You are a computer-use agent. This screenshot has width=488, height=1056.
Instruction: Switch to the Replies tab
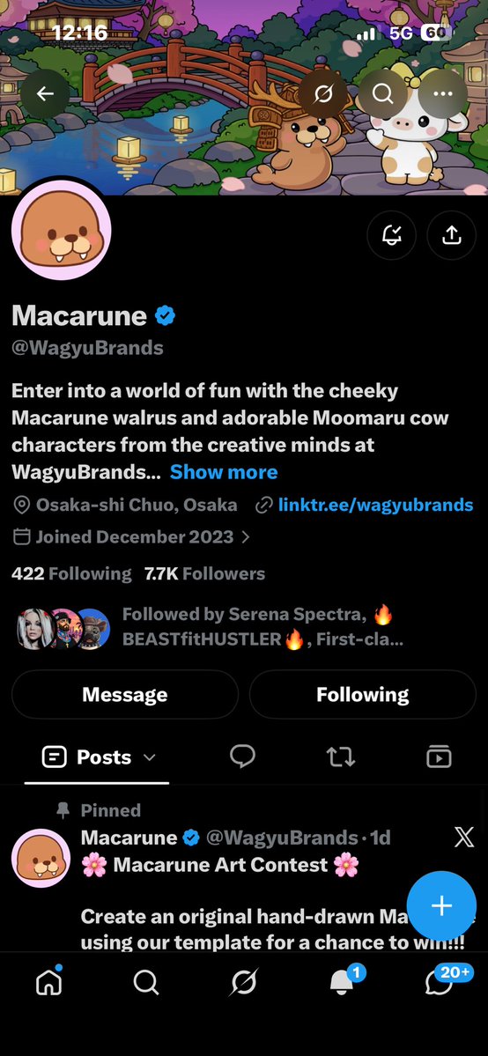242,757
